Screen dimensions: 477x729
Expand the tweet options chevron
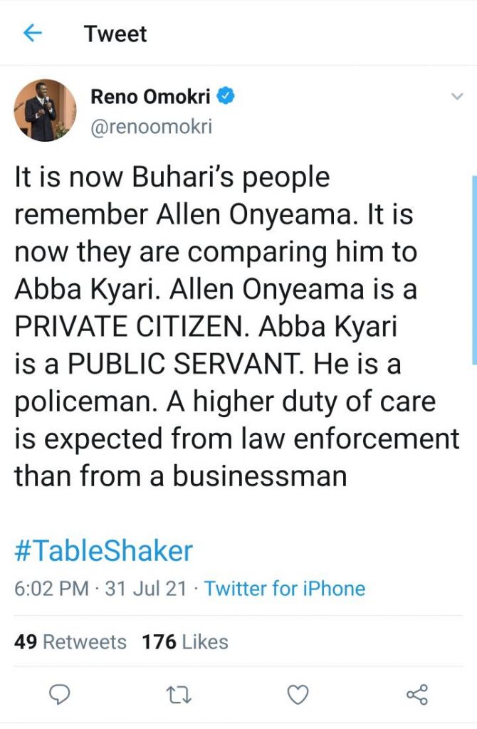click(457, 97)
